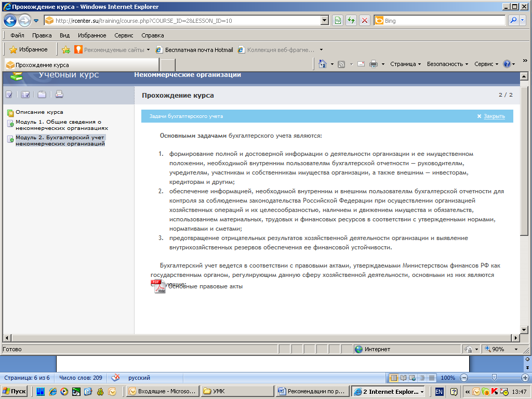
Task: Open the Пуск start menu
Action: pos(14,391)
